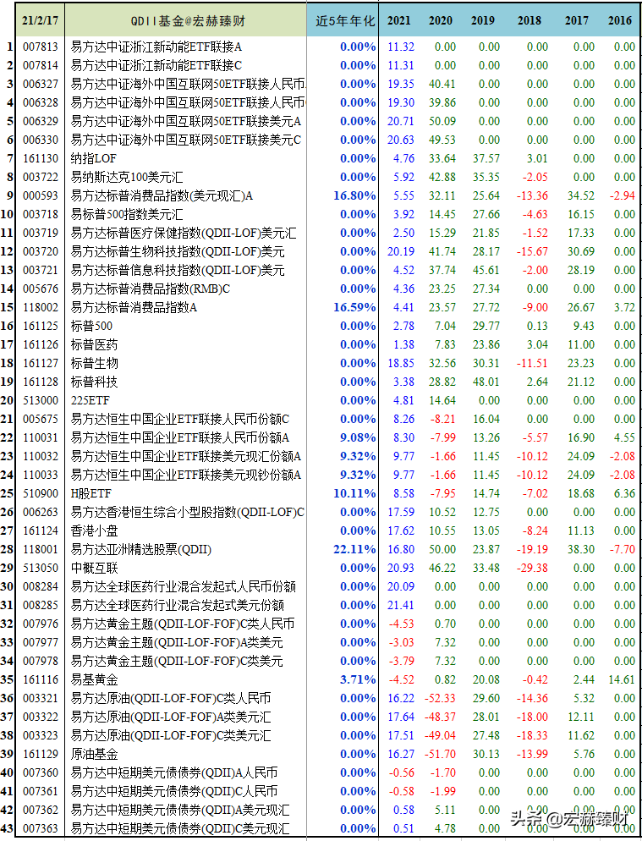Viewport: 642px width, 841px height.
Task: Click fund name 标普医药
Action: [x=94, y=344]
